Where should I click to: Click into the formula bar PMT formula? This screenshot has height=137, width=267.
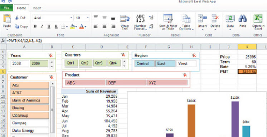coord(24,41)
